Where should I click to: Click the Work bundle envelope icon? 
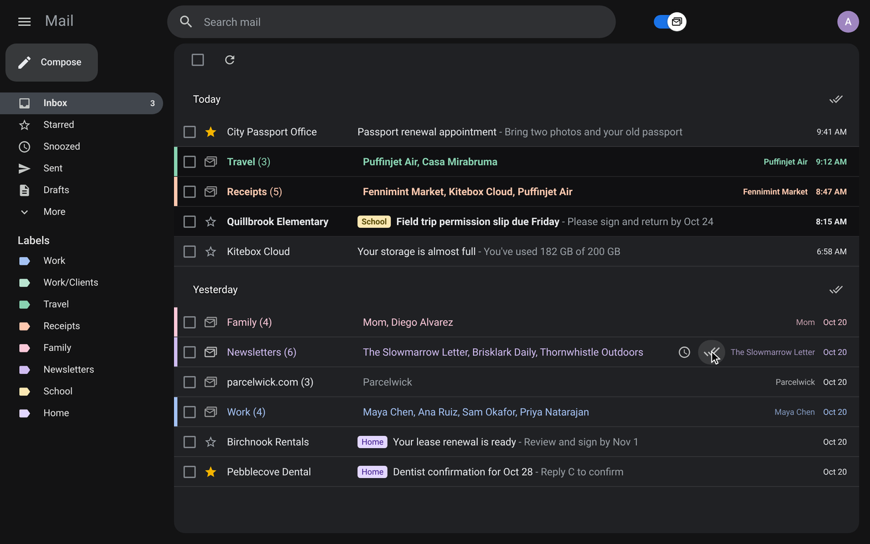(x=211, y=412)
